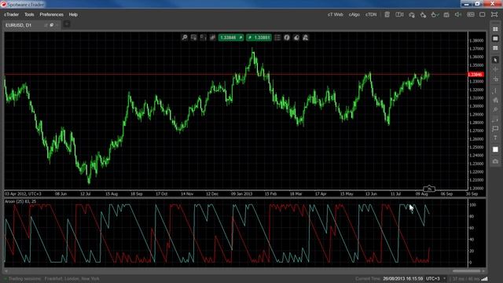Click the calendar-like icon in top toolbar
This screenshot has height=283, width=503.
click(446, 15)
